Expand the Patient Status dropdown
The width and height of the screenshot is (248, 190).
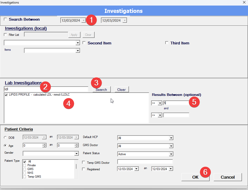click(x=171, y=154)
